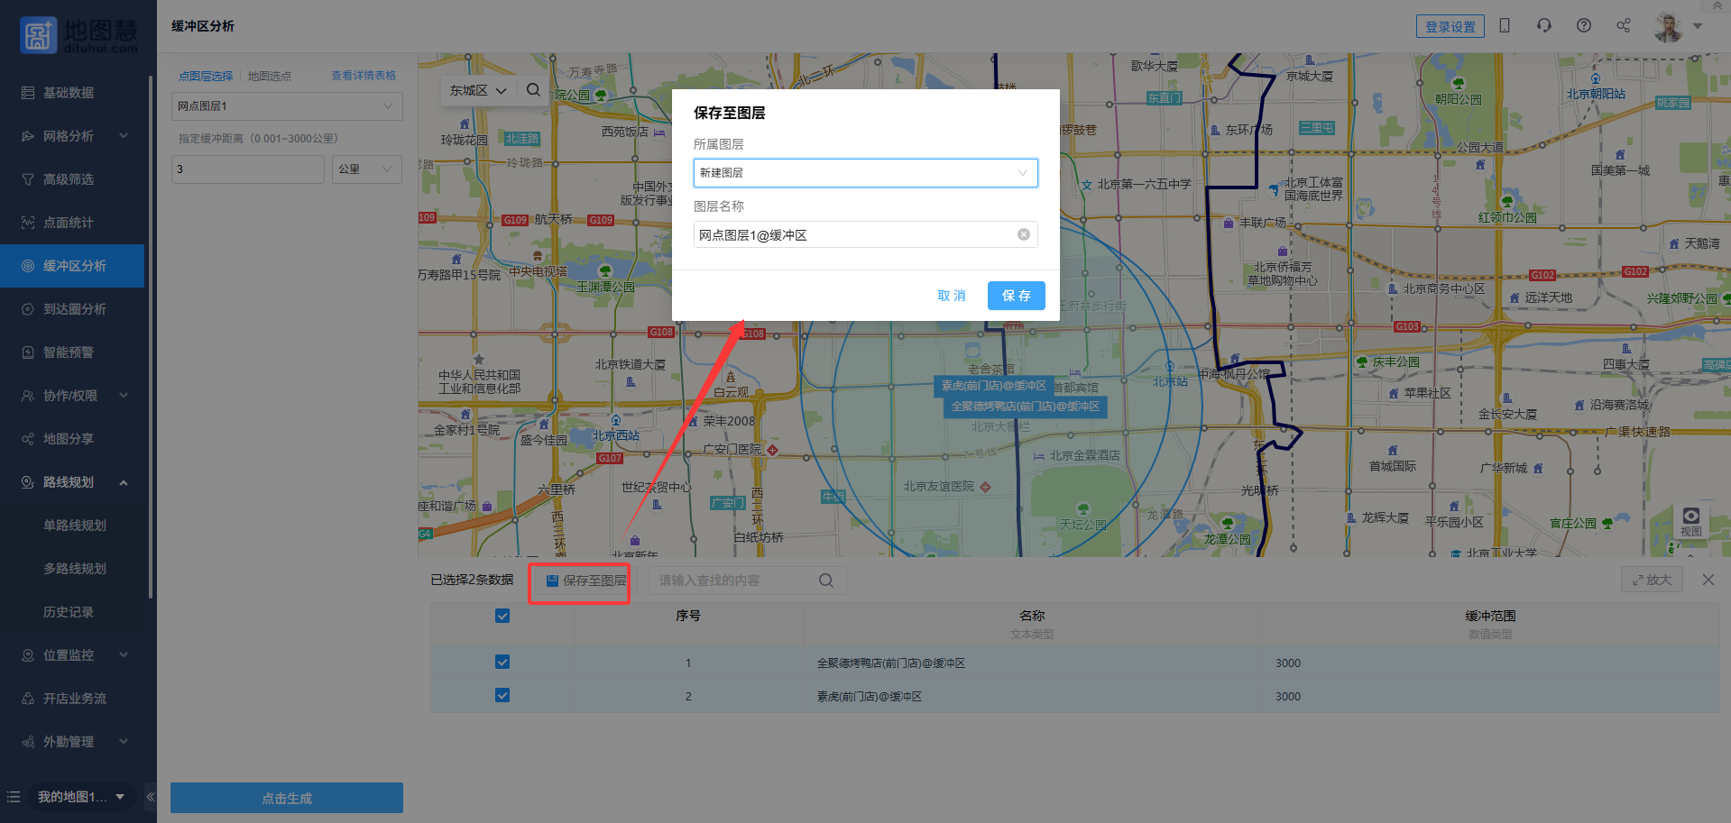Click the 点击生成 button

(286, 798)
